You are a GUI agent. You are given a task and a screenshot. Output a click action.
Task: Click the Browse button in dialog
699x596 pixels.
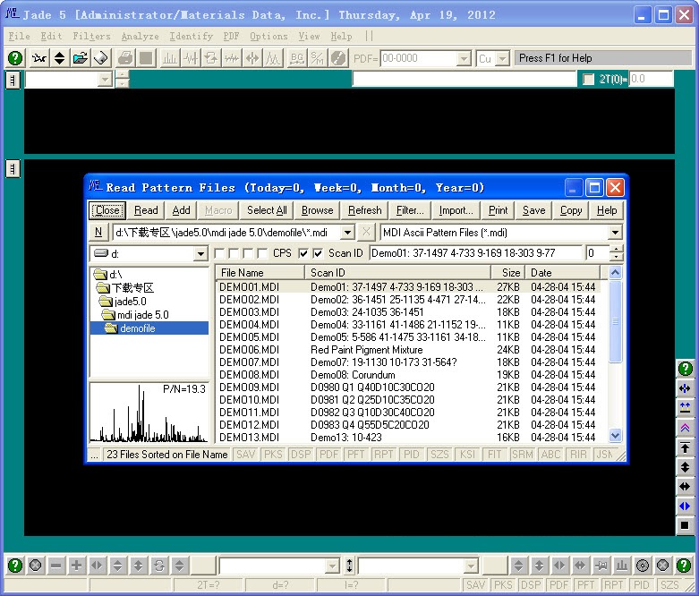point(317,210)
